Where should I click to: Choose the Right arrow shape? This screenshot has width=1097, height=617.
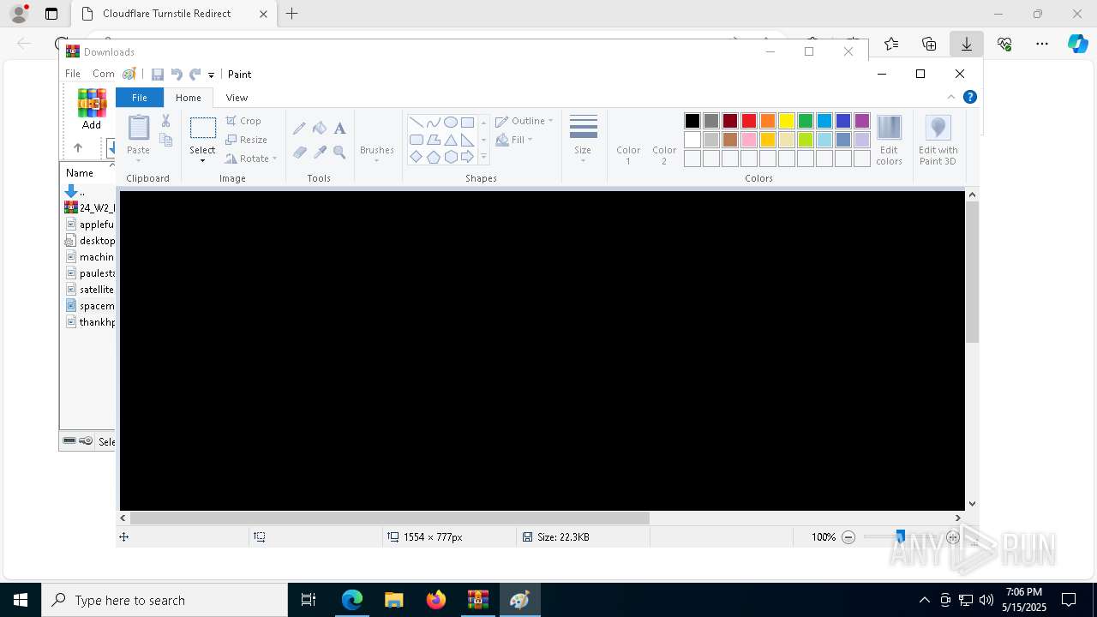[x=468, y=157]
